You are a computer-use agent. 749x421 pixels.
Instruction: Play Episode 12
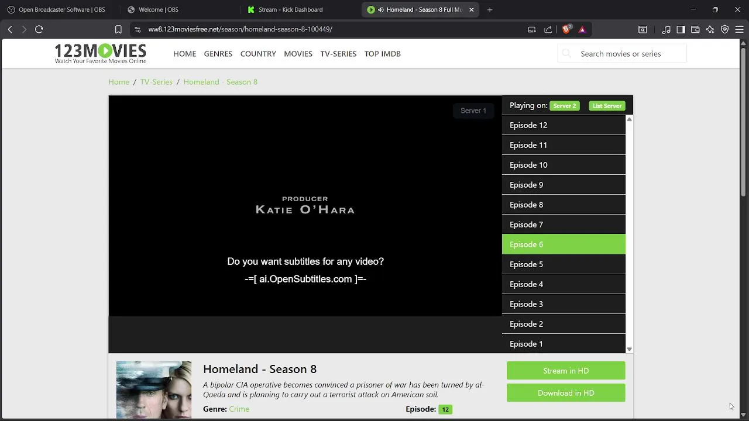point(564,125)
